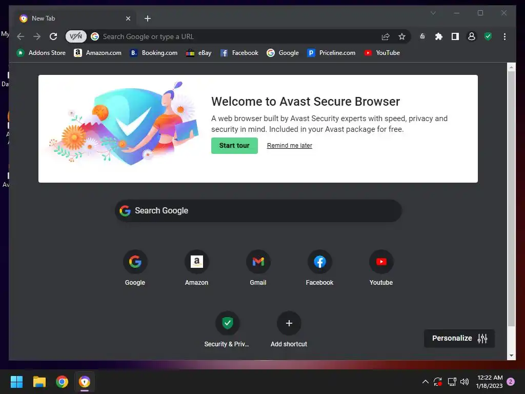Open the Amazon shortcut tile
Image resolution: width=525 pixels, height=394 pixels.
197,267
